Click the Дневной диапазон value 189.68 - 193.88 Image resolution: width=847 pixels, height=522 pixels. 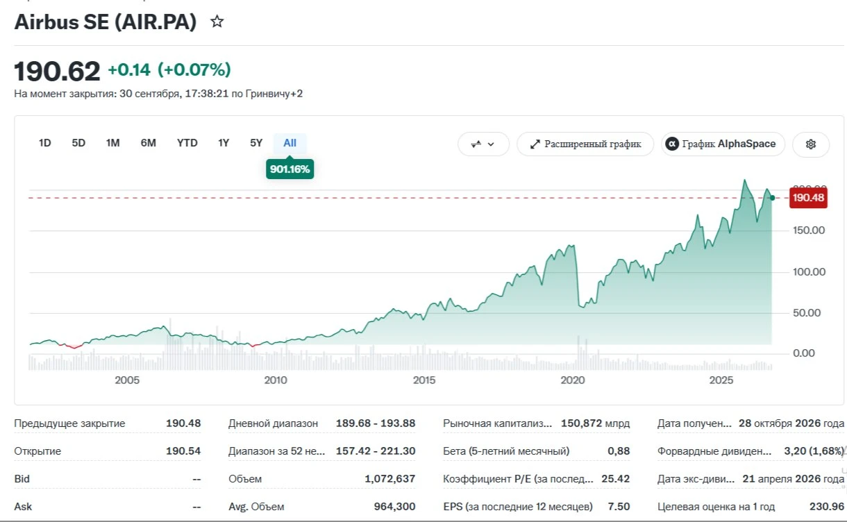coord(376,423)
